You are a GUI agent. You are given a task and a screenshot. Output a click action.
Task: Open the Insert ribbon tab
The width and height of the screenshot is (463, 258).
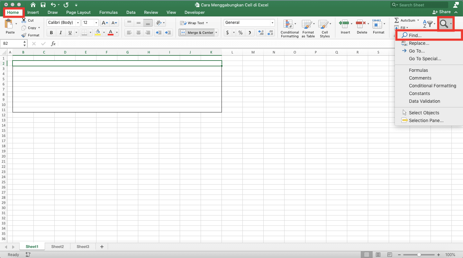coord(33,12)
